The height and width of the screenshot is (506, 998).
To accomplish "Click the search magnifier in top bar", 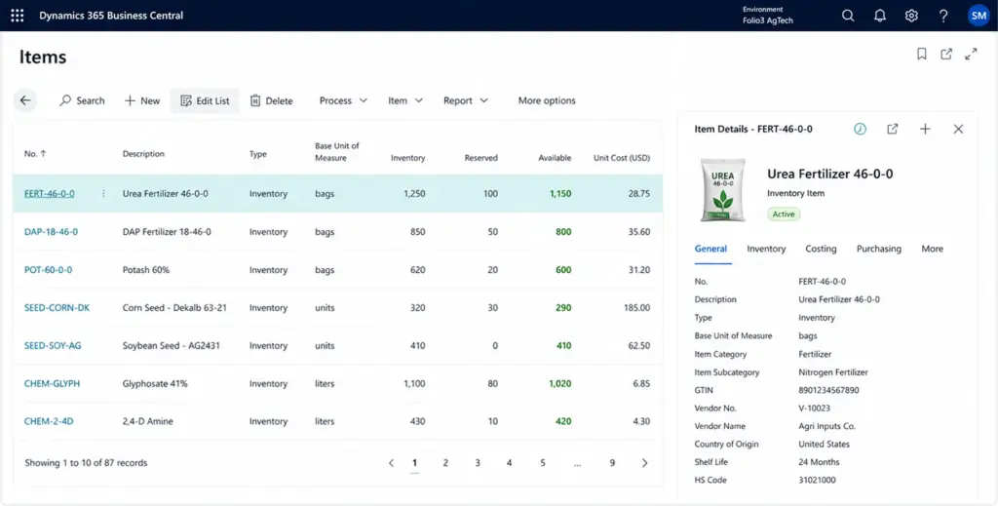I will pyautogui.click(x=848, y=16).
